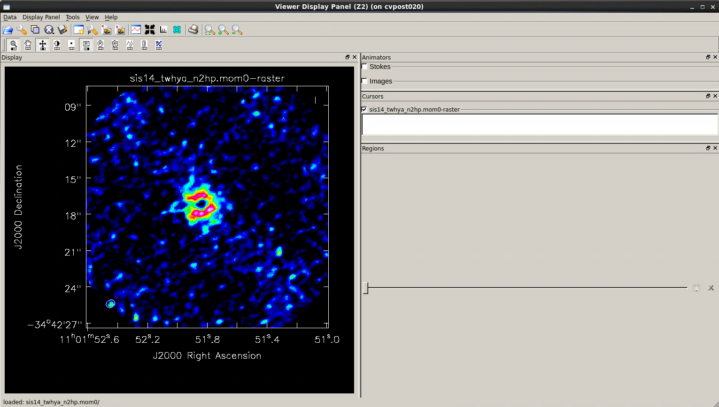719x407 pixels.
Task: Select the panning hand mouse tool
Action: click(x=28, y=45)
